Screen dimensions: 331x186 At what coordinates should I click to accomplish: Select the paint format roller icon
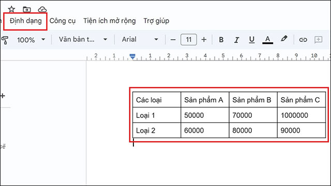point(5,40)
